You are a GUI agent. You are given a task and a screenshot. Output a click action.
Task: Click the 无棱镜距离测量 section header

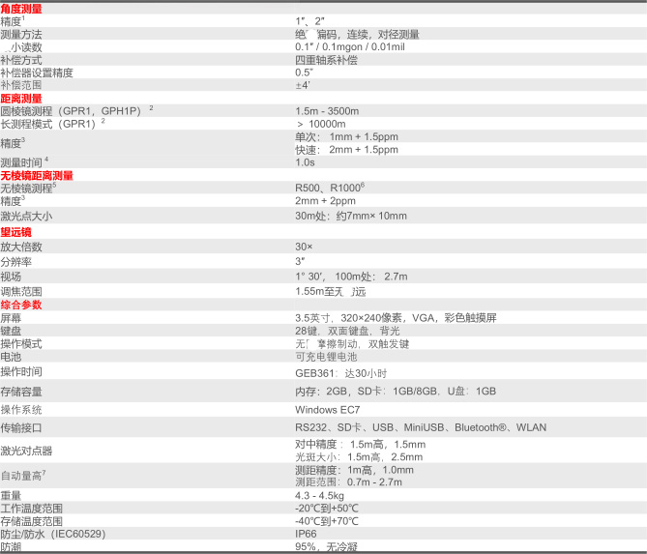click(37, 175)
